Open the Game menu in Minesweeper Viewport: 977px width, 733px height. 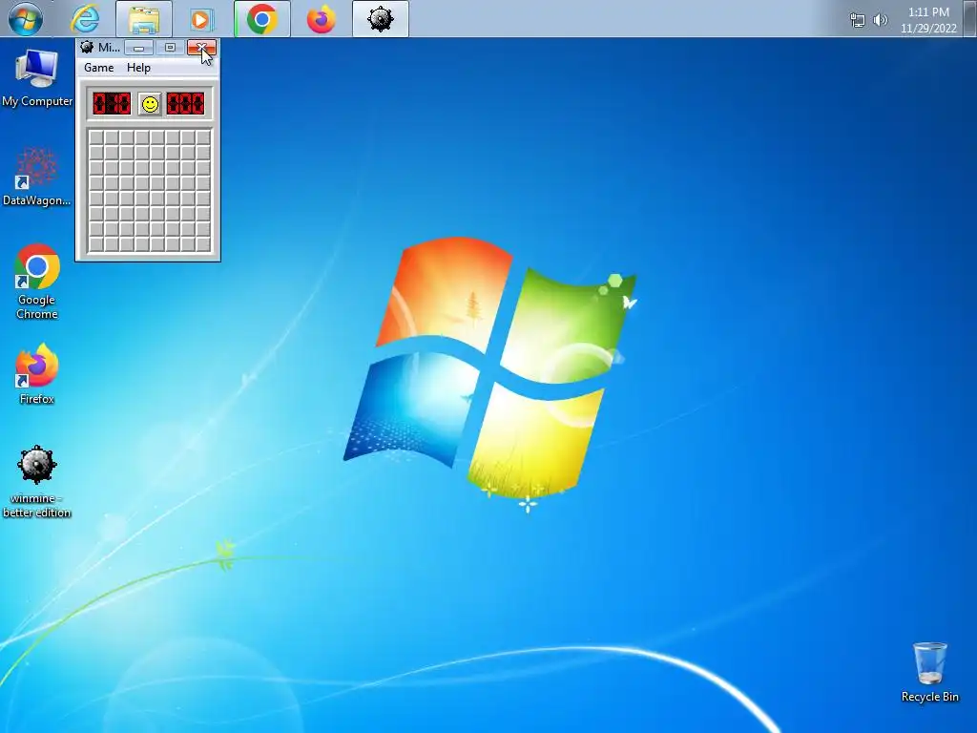tap(99, 68)
